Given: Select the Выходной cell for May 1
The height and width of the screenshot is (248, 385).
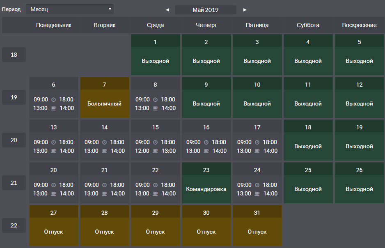Looking at the screenshot, I should point(155,61).
